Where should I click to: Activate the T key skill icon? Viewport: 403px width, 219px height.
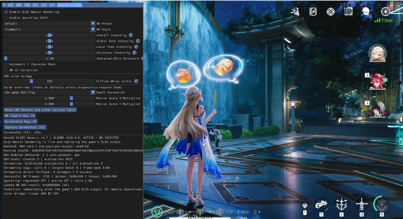(x=321, y=205)
